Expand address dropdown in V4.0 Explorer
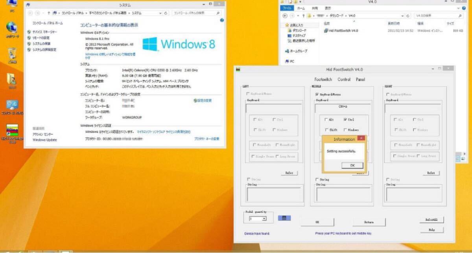 tap(402, 15)
